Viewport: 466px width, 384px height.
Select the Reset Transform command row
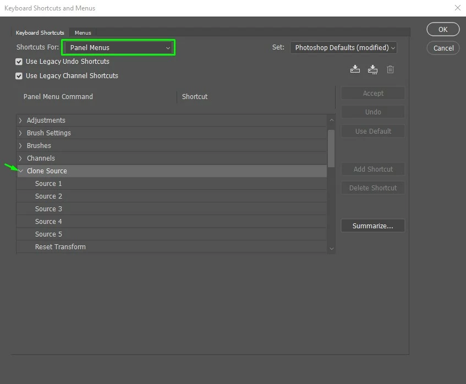(x=172, y=246)
